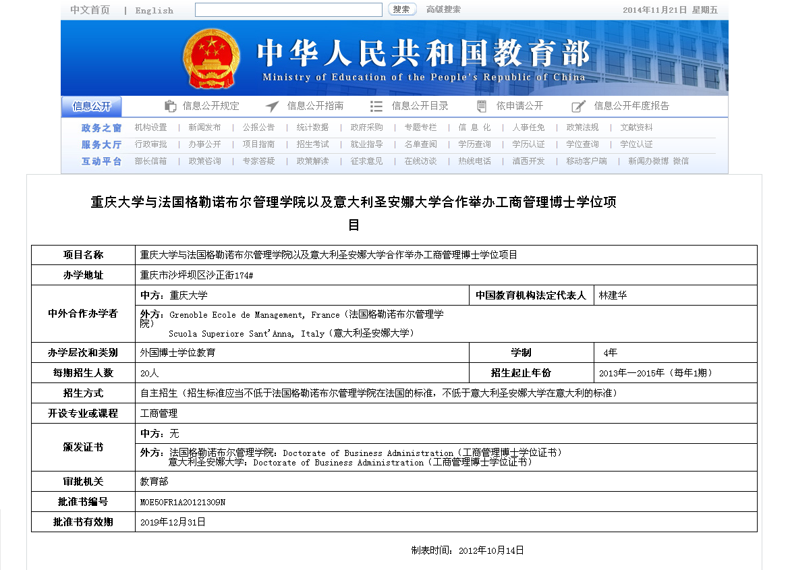Image resolution: width=790 pixels, height=570 pixels.
Task: Open 项目指南 link
Action: click(258, 144)
